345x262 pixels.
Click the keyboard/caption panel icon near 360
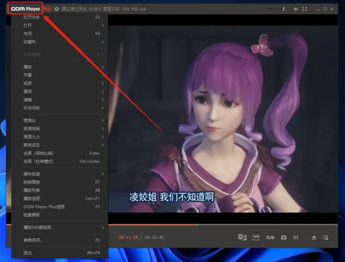242,237
